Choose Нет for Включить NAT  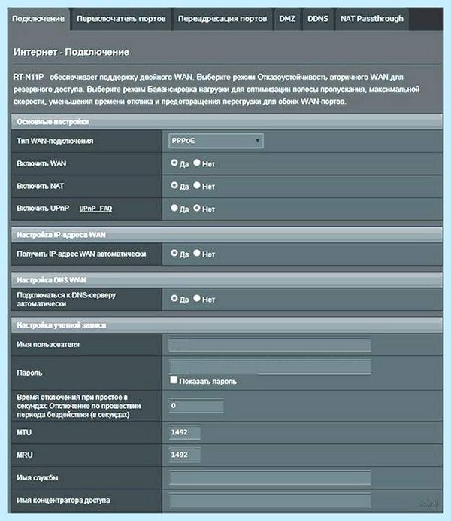(197, 185)
